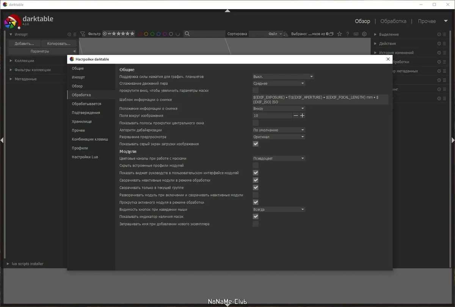Click the search magnifier icon
455x307 pixels.
pos(187,34)
